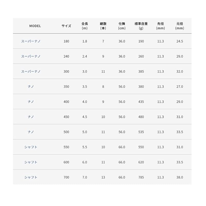Select the サイズ column header
206x206 pixels.
tap(66, 26)
